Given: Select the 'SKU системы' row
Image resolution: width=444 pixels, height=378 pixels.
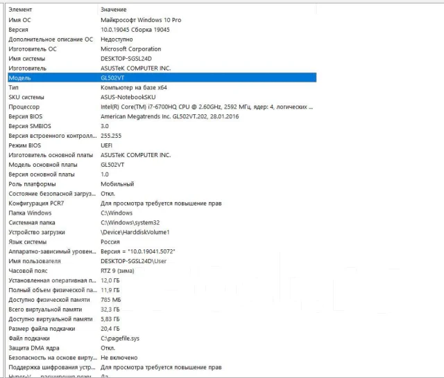Looking at the screenshot, I should point(162,97).
